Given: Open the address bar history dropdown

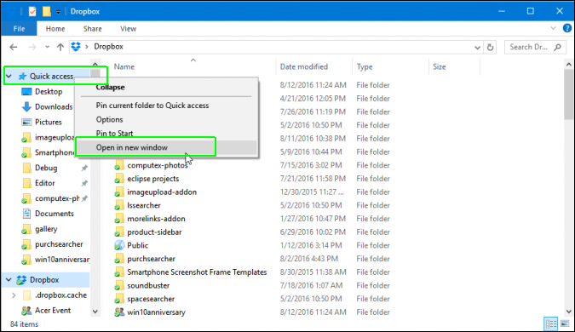Looking at the screenshot, I should (x=477, y=47).
